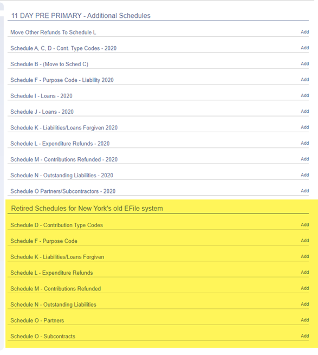Add Schedule O - Subcontracts
The width and height of the screenshot is (318, 355).
tap(304, 335)
